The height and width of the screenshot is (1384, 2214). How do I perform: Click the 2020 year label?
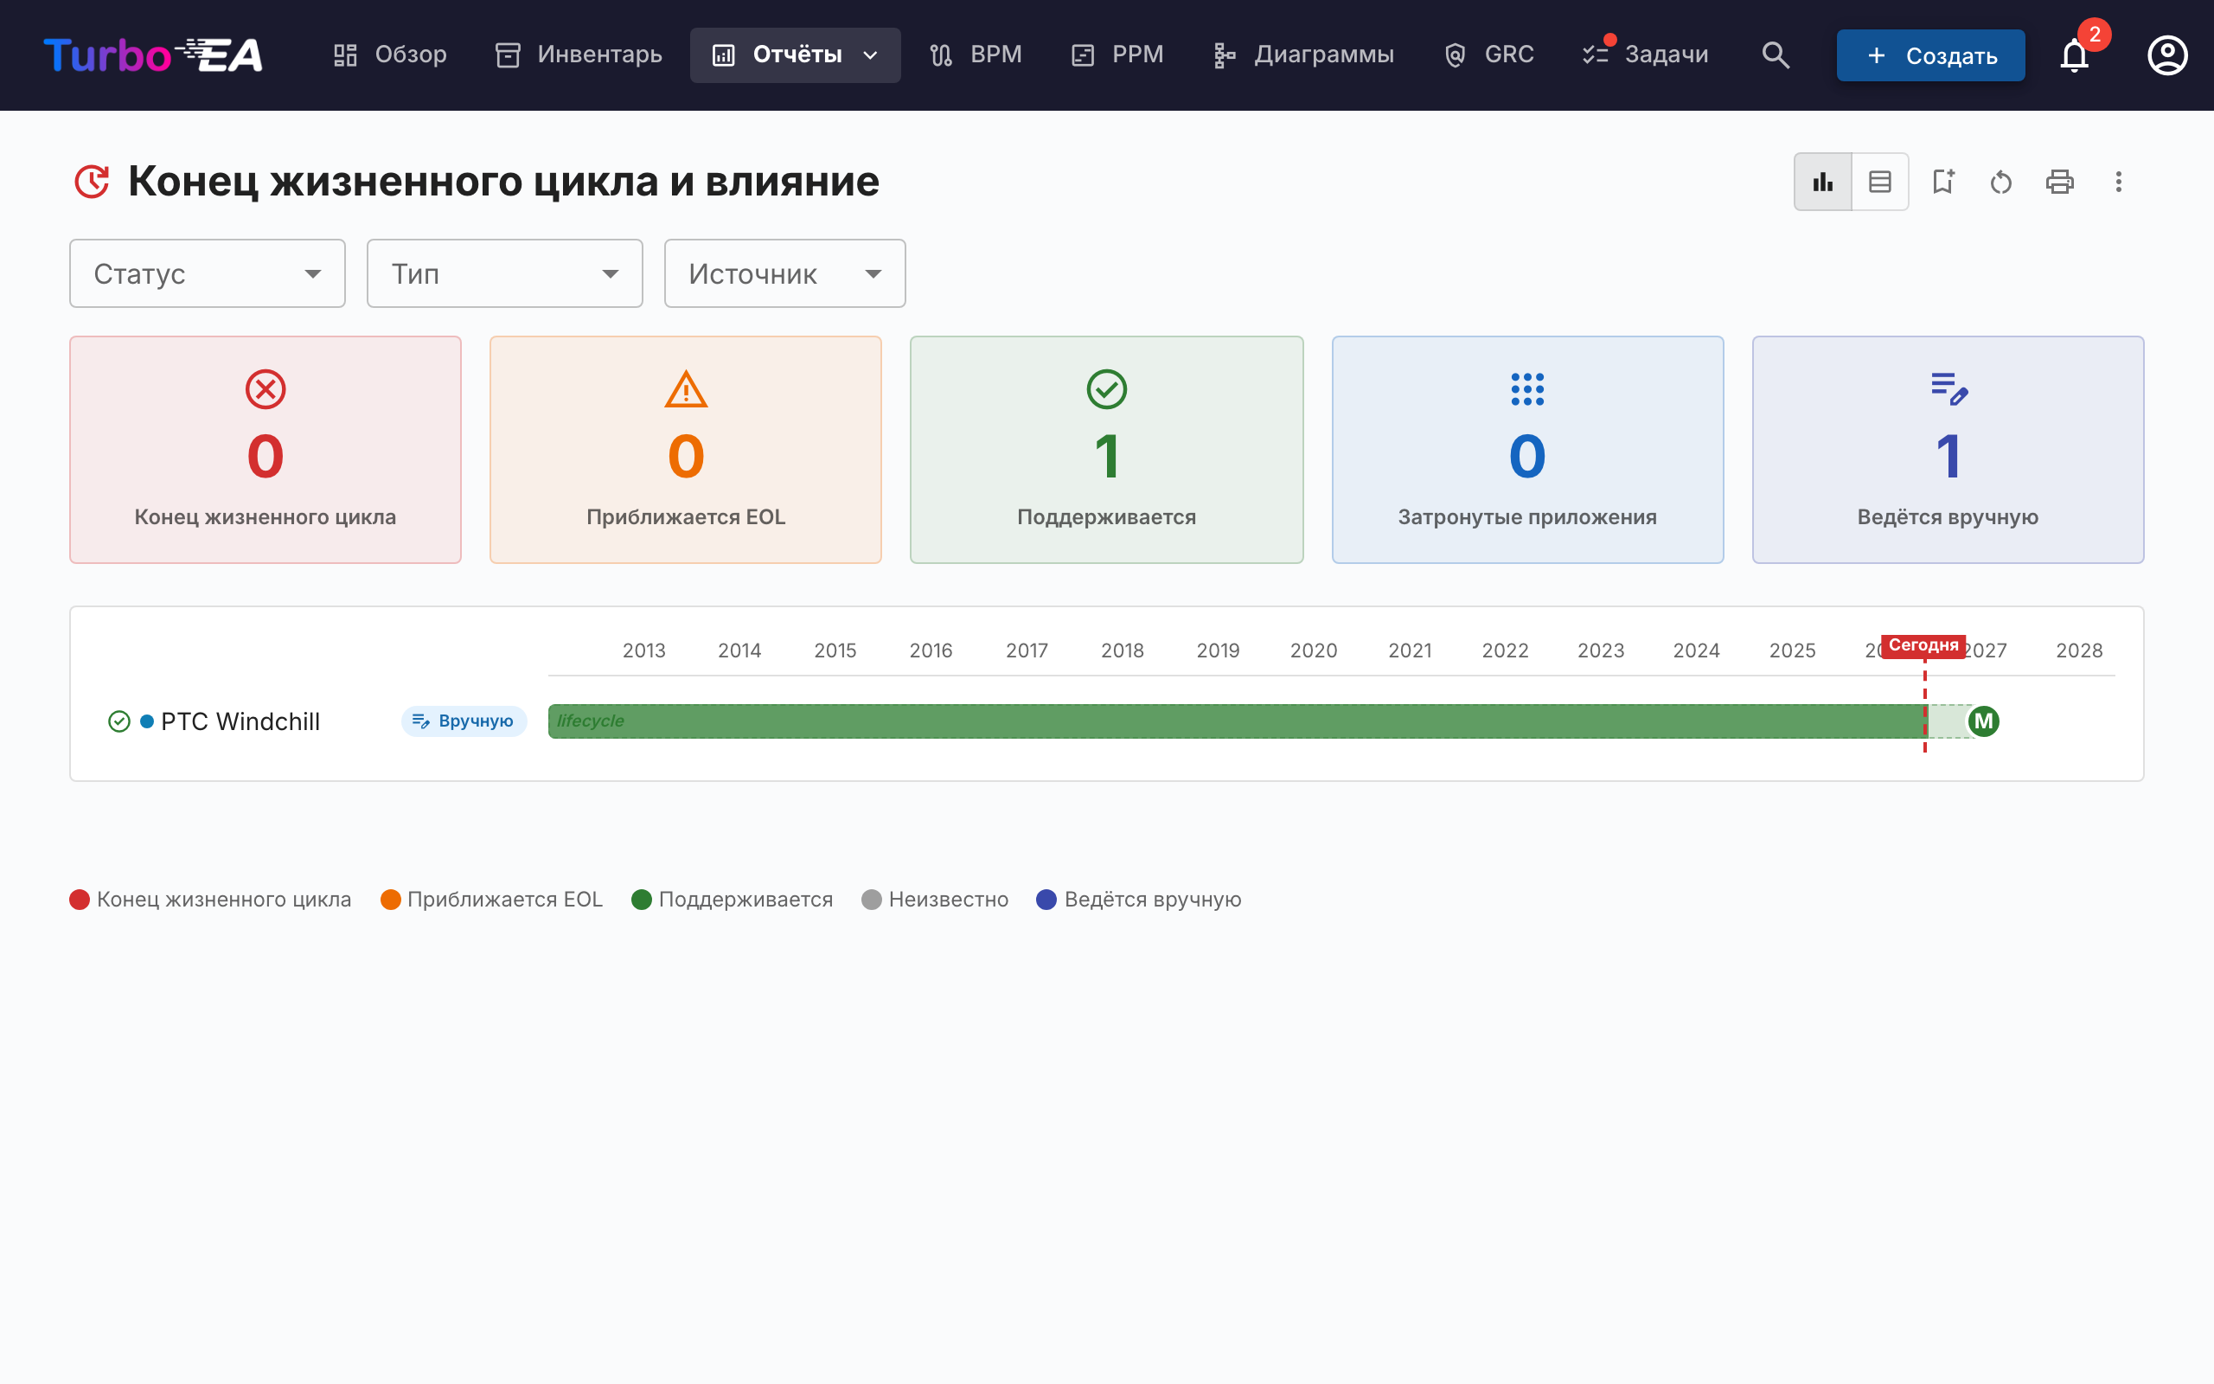click(x=1314, y=650)
